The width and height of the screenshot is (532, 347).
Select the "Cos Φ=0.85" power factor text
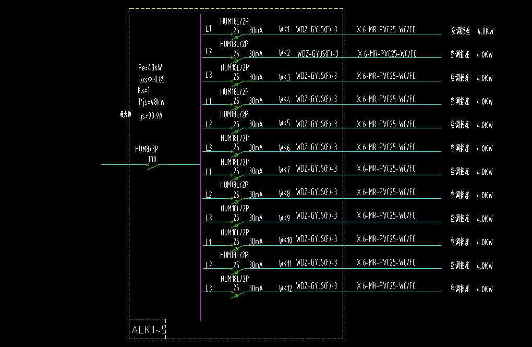(x=151, y=79)
